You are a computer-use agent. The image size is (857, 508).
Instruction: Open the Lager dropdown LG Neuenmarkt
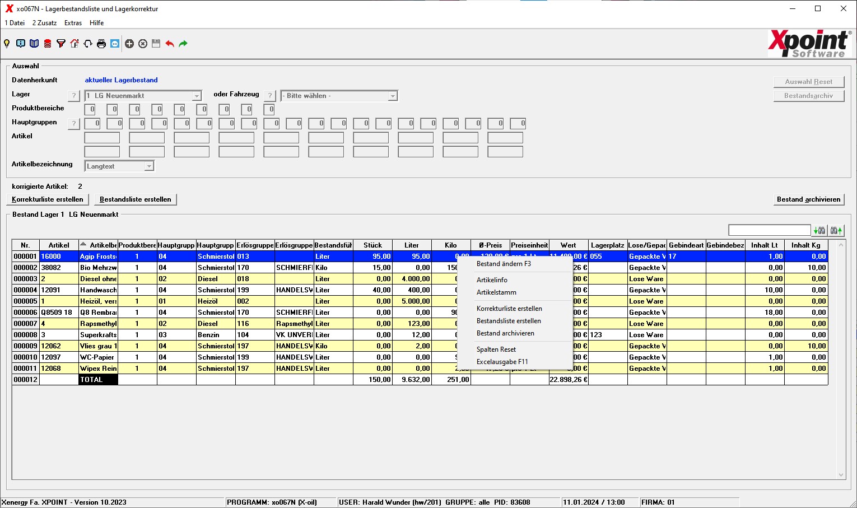[x=143, y=96]
